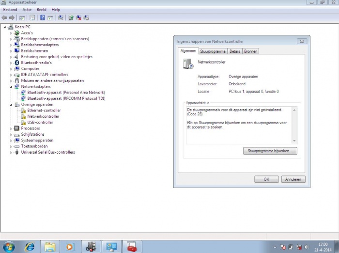The width and height of the screenshot is (339, 253).
Task: Click OK in the properties dialog
Action: (x=266, y=179)
